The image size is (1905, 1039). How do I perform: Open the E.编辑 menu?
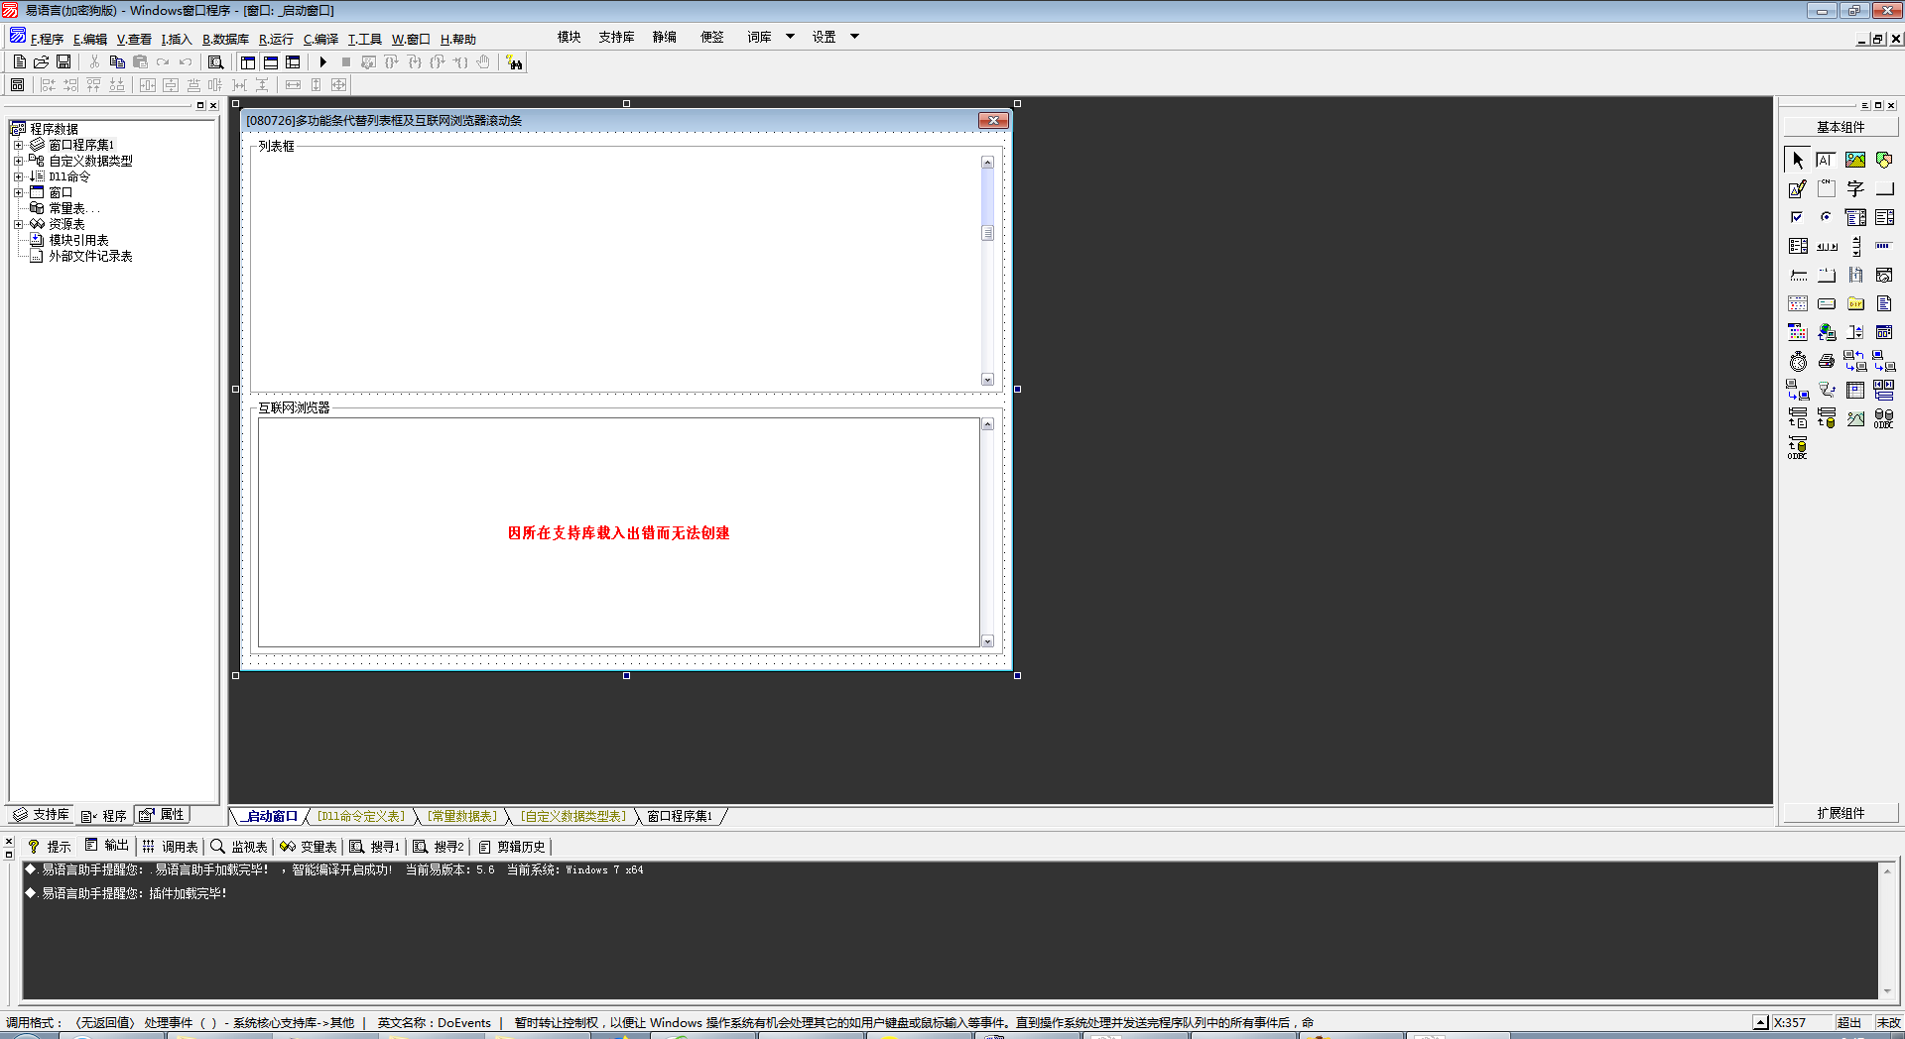90,40
